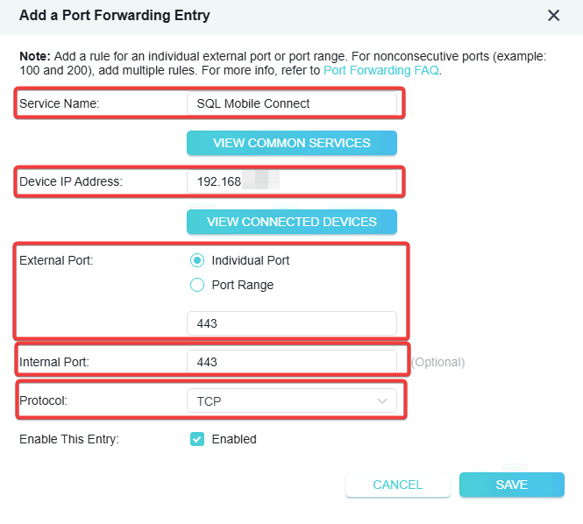The height and width of the screenshot is (524, 583).
Task: Close the Add Port Forwarding Entry dialog
Action: 553,16
